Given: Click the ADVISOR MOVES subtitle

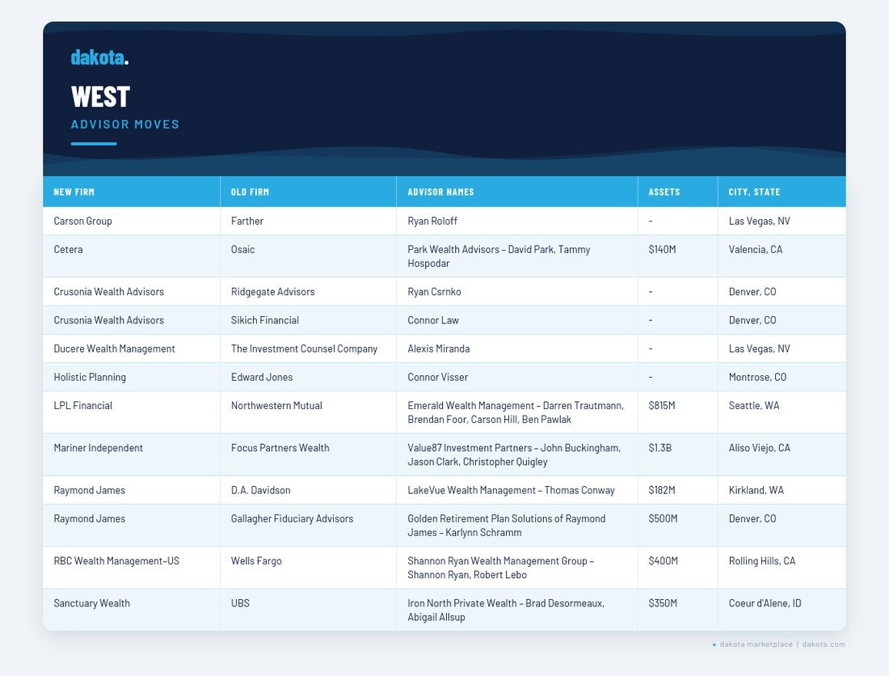Looking at the screenshot, I should tap(124, 125).
